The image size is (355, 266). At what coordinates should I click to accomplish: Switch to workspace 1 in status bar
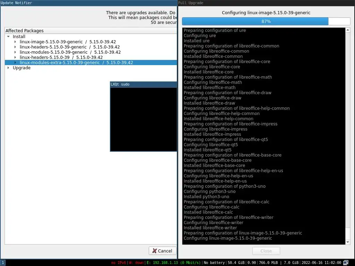click(3, 263)
